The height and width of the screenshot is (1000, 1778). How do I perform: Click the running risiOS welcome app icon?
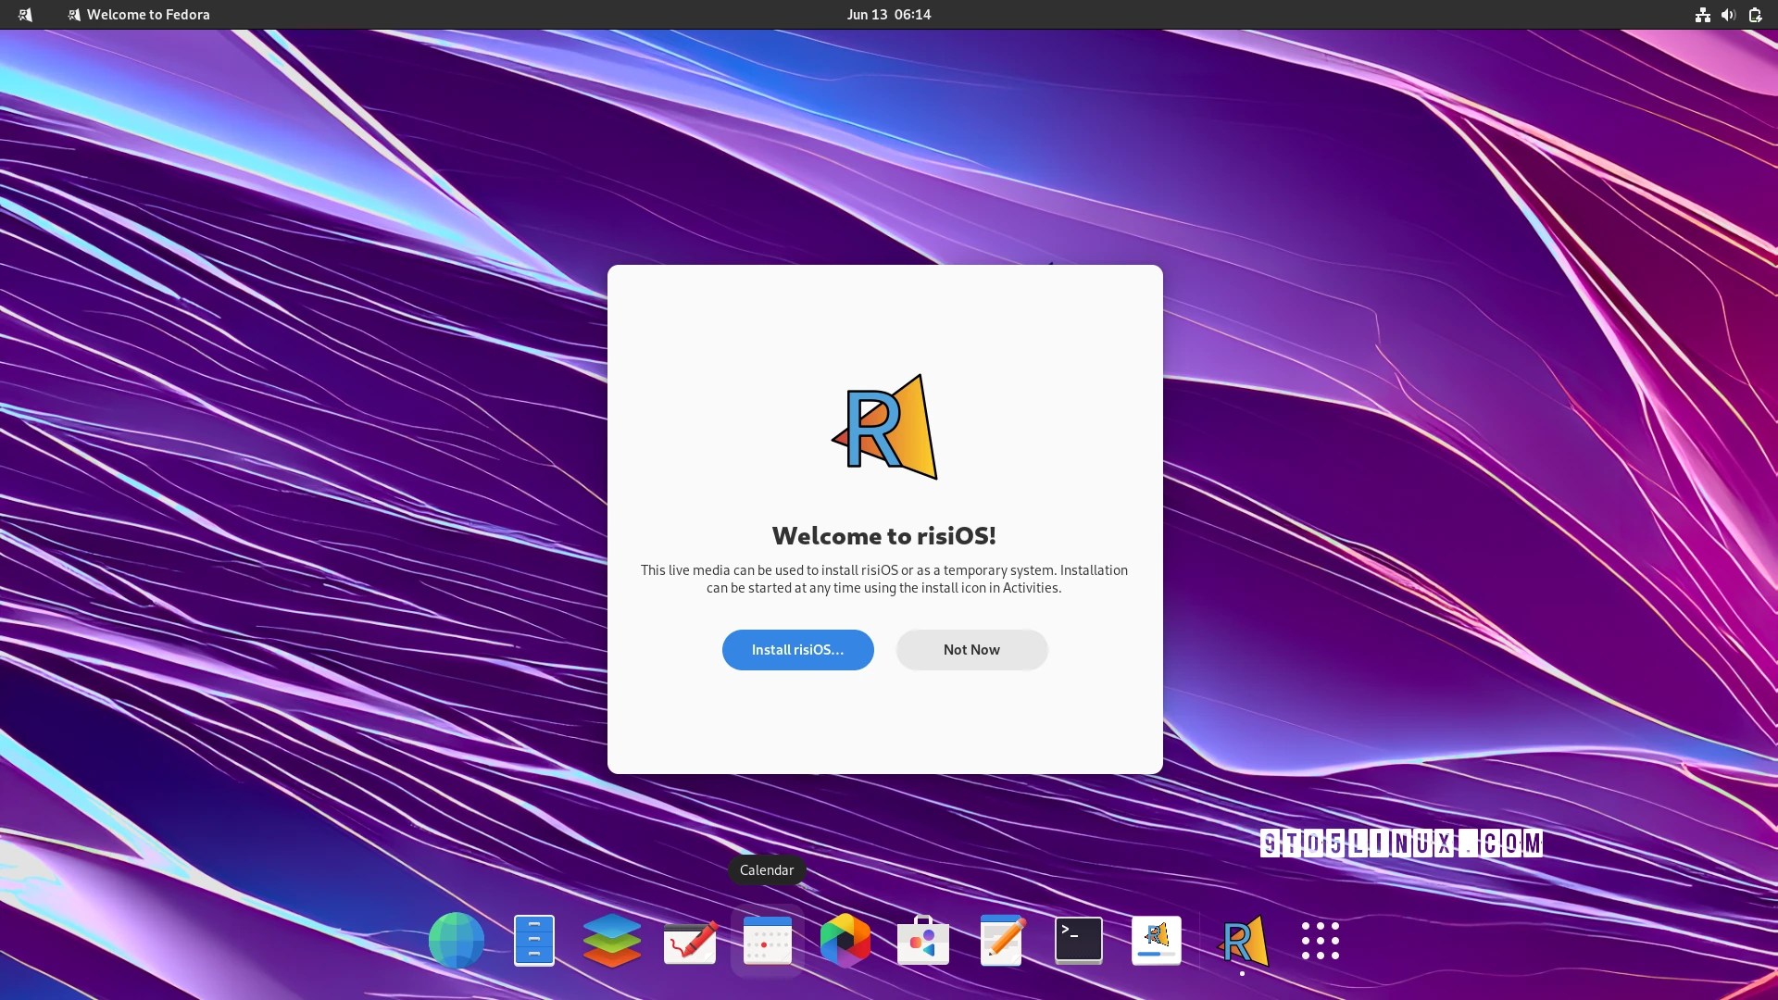pos(1243,941)
